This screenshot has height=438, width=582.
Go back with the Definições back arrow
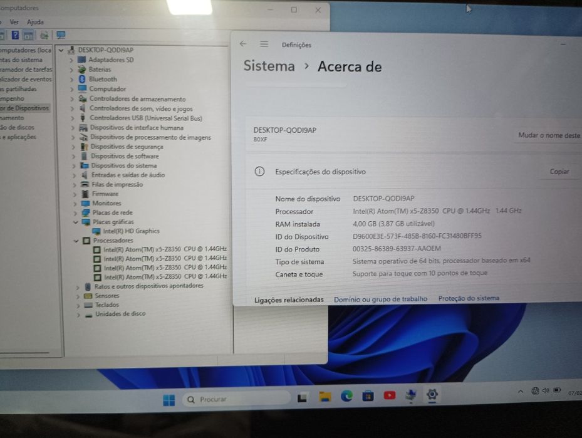(x=243, y=44)
